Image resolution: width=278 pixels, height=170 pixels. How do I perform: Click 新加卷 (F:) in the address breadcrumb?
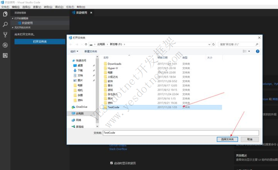tap(116, 44)
